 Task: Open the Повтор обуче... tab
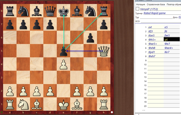pyautogui.click(x=174, y=4)
